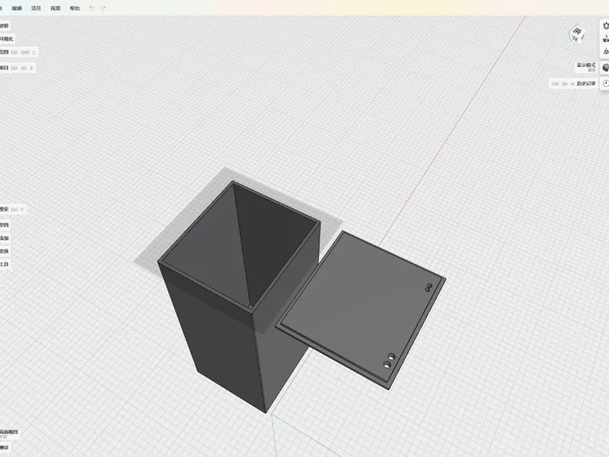Open the 项目 menu
Image resolution: width=609 pixels, height=457 pixels.
(x=36, y=8)
